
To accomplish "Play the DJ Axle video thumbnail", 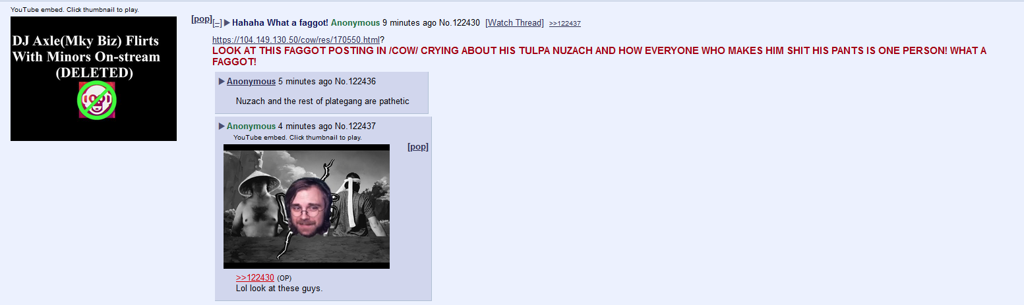I will tap(94, 78).
